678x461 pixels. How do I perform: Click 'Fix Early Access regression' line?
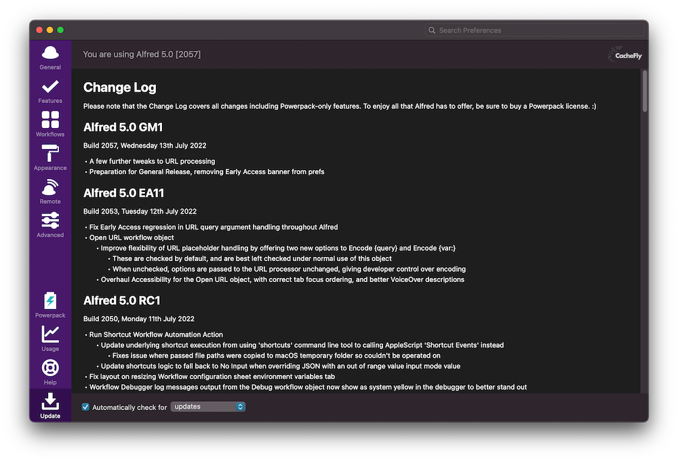[214, 227]
